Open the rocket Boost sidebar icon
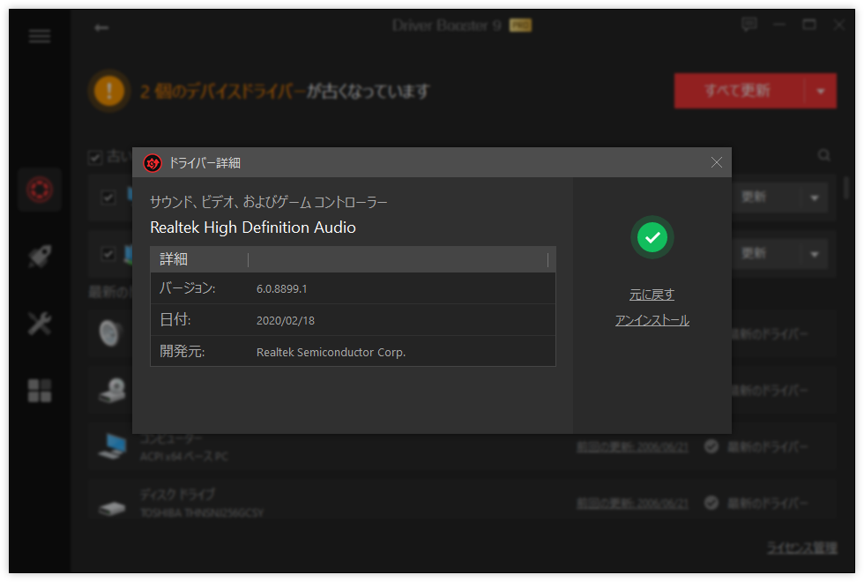This screenshot has height=582, width=864. (40, 257)
